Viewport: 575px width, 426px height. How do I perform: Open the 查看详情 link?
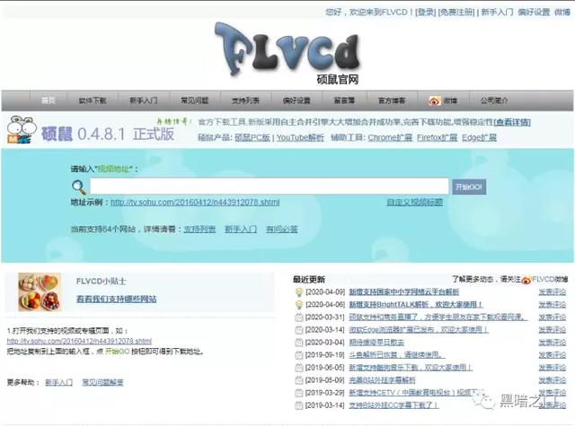[512, 122]
